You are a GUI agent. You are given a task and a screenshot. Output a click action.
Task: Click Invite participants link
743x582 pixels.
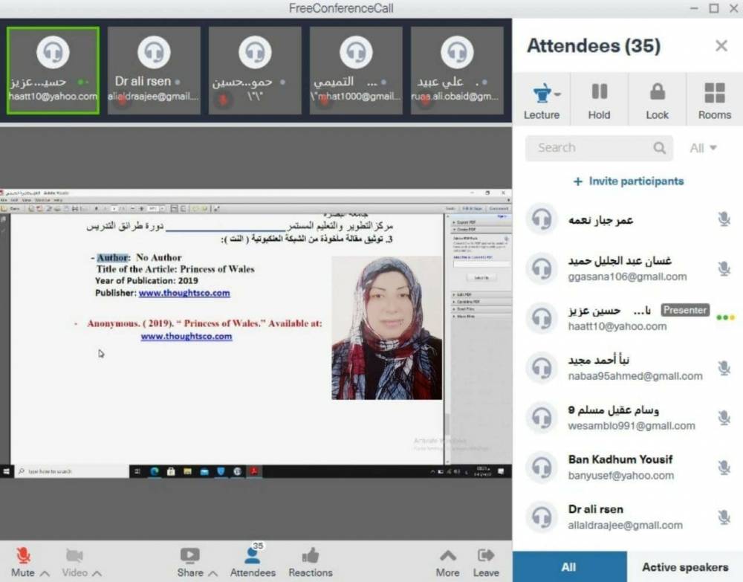629,181
